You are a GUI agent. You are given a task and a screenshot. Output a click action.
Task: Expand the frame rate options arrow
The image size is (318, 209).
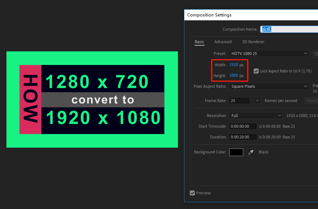(x=257, y=101)
